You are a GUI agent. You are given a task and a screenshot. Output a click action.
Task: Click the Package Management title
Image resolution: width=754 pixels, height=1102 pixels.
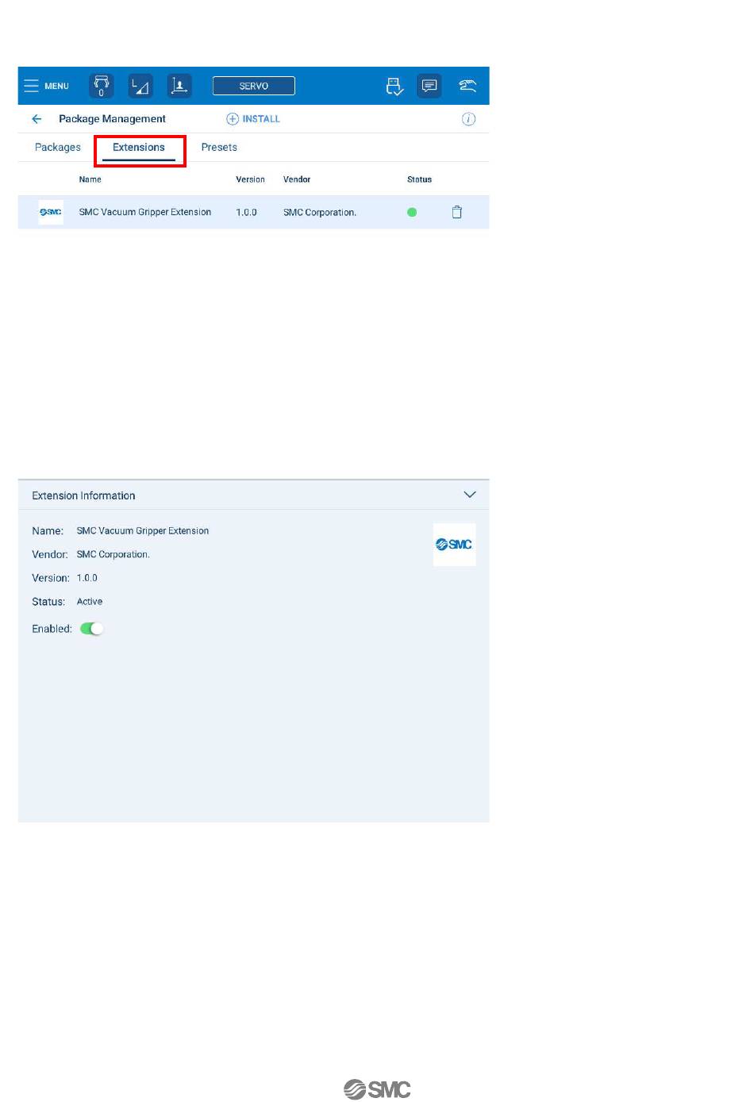[112, 119]
